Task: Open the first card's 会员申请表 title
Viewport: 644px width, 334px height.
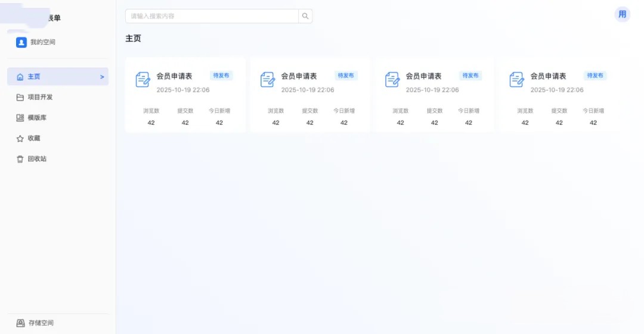Action: 174,76
